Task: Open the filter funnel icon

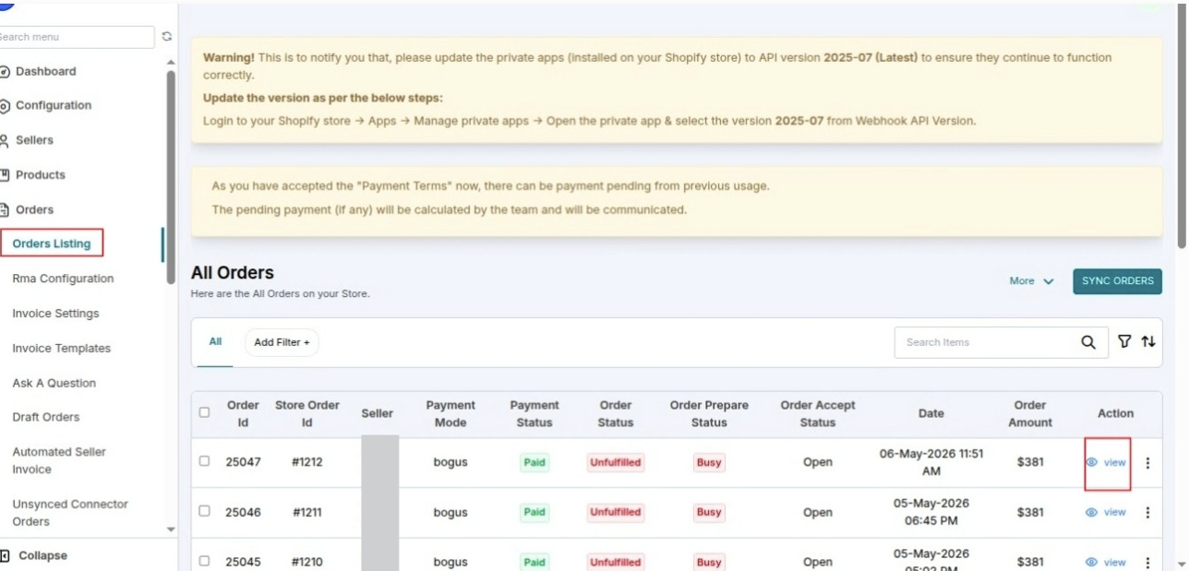Action: tap(1124, 342)
